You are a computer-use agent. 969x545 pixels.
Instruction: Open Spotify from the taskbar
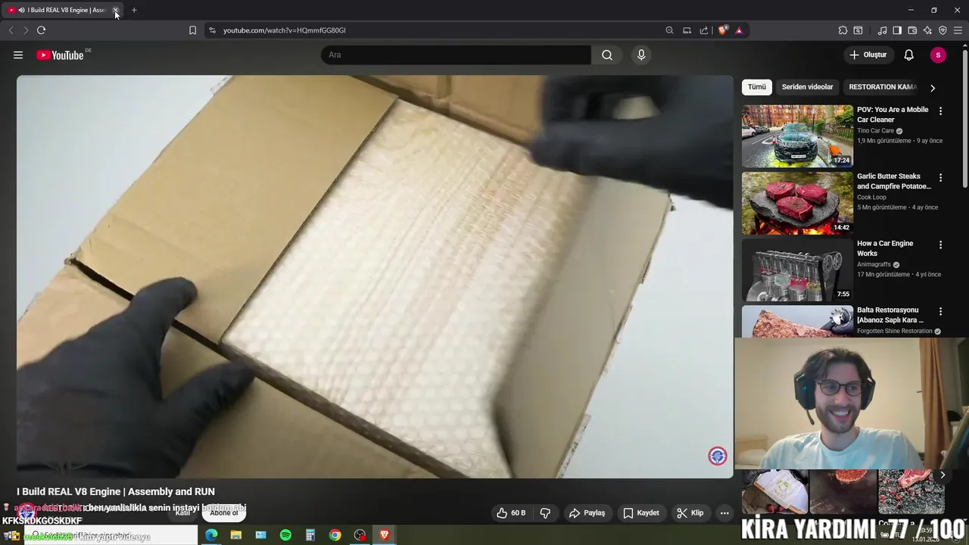285,535
